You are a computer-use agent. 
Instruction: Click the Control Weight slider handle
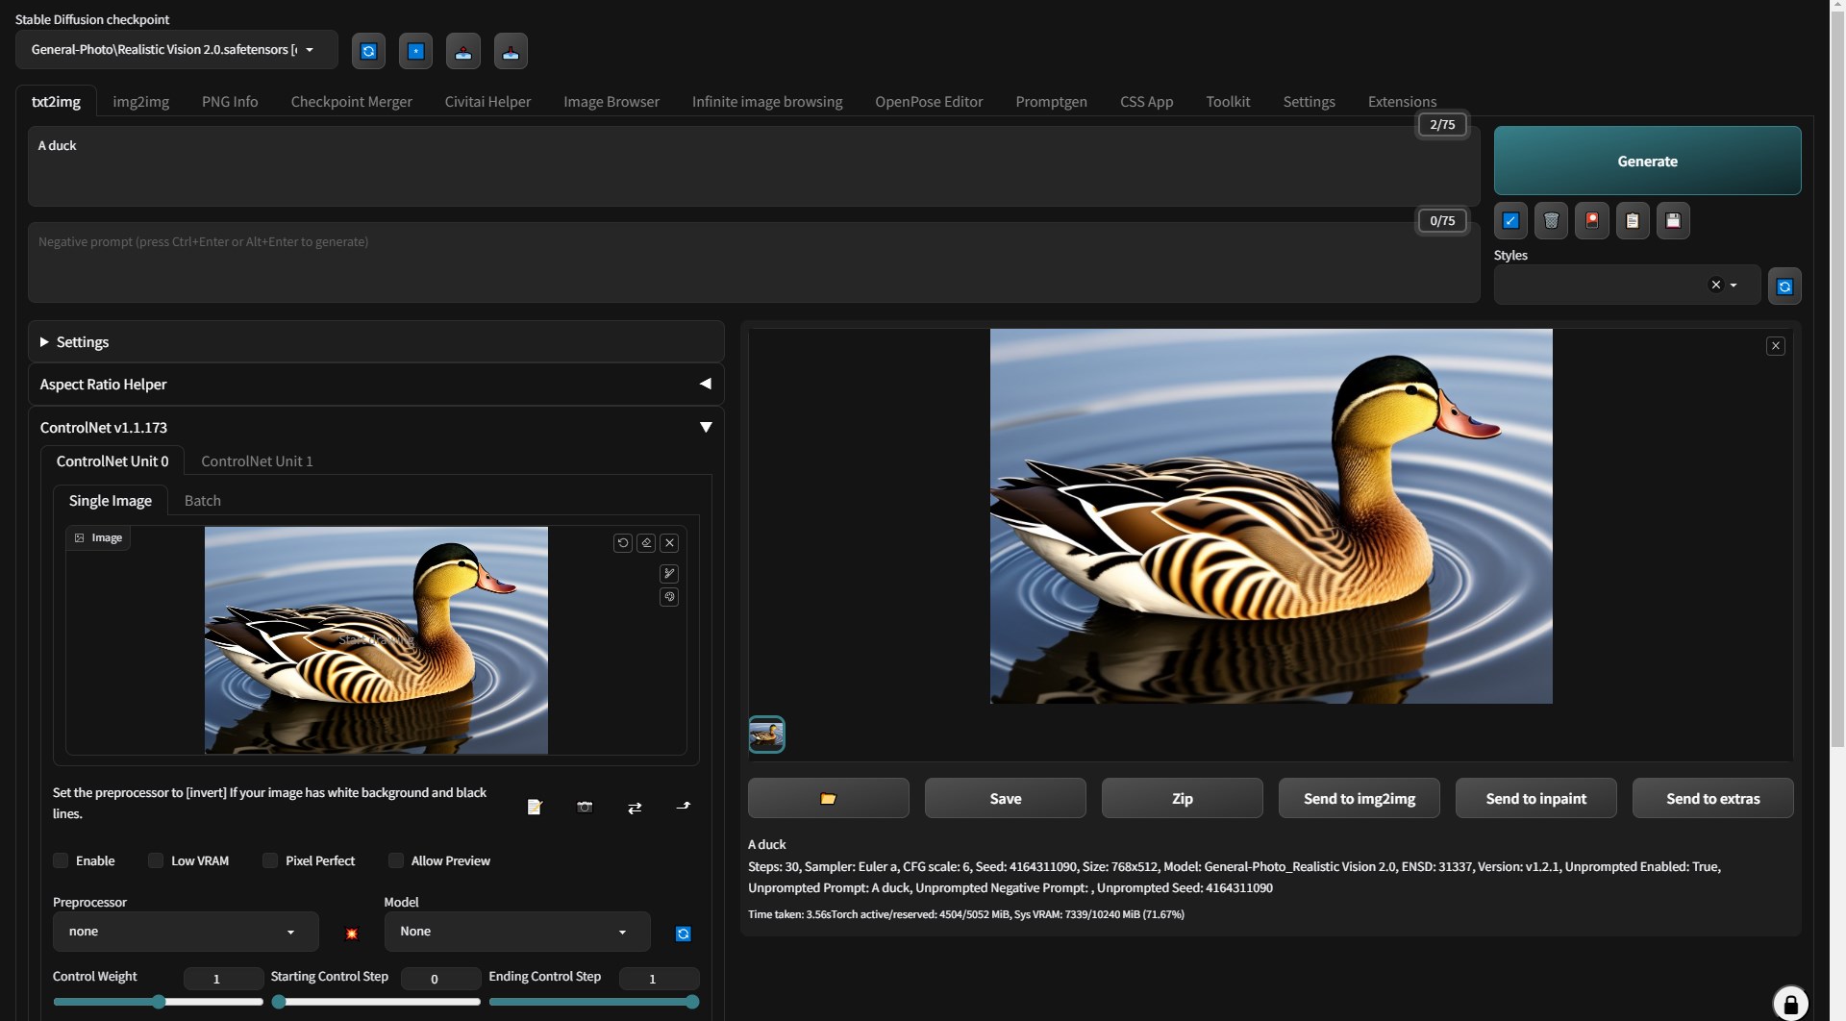click(x=159, y=1002)
